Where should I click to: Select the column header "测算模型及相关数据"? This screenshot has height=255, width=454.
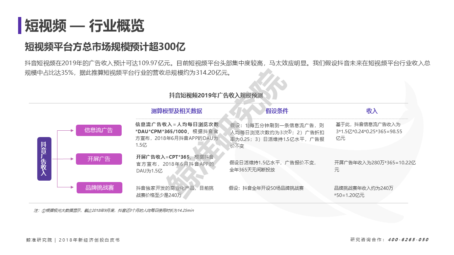coord(177,111)
